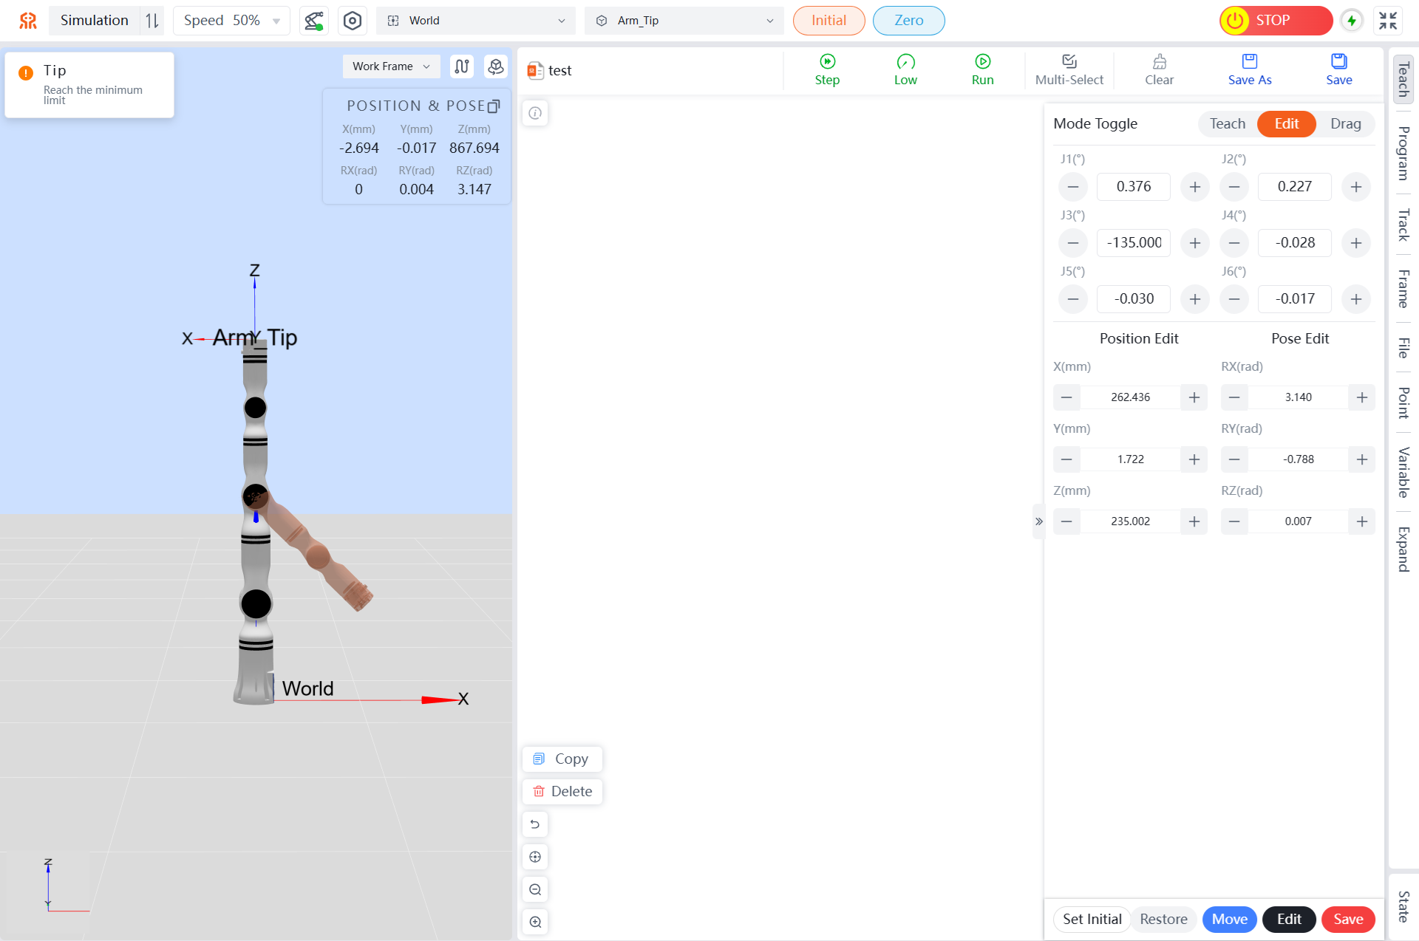Image resolution: width=1419 pixels, height=941 pixels.
Task: Click the Run program icon
Action: pyautogui.click(x=982, y=62)
